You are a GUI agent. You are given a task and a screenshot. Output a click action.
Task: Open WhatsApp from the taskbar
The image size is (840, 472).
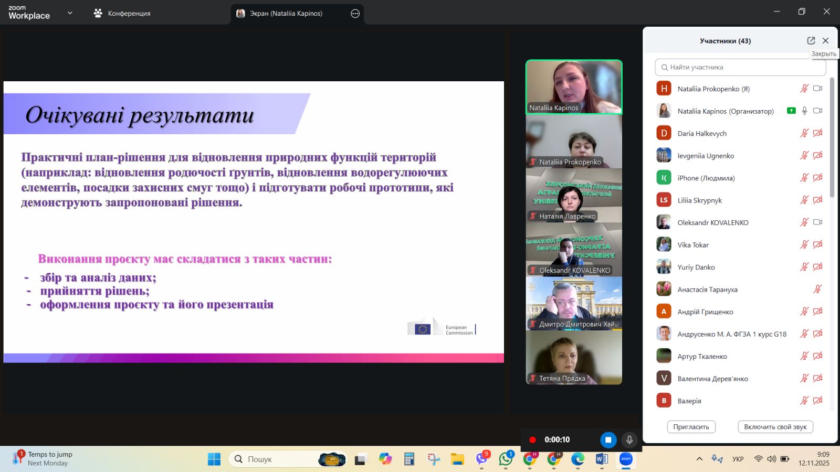(506, 459)
